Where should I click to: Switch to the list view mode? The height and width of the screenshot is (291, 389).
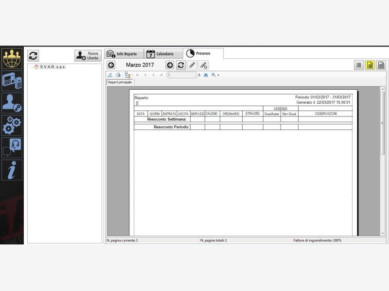[359, 65]
